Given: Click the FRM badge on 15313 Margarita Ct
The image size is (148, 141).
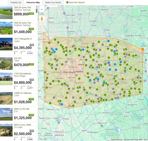Looking at the screenshot, I should point(32,45).
